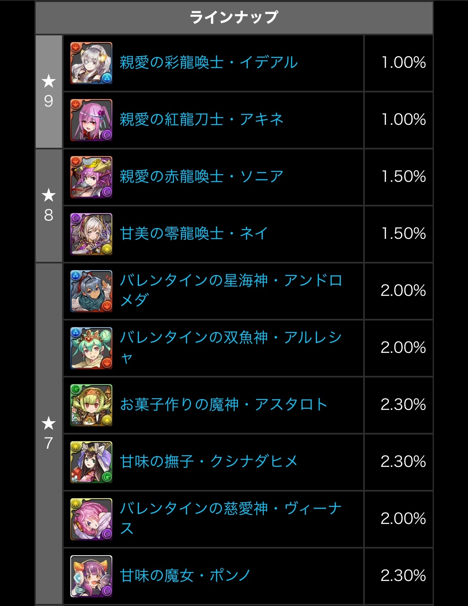468x606 pixels.
Task: Tap the アルレシャ monster icon
Action: [91, 348]
